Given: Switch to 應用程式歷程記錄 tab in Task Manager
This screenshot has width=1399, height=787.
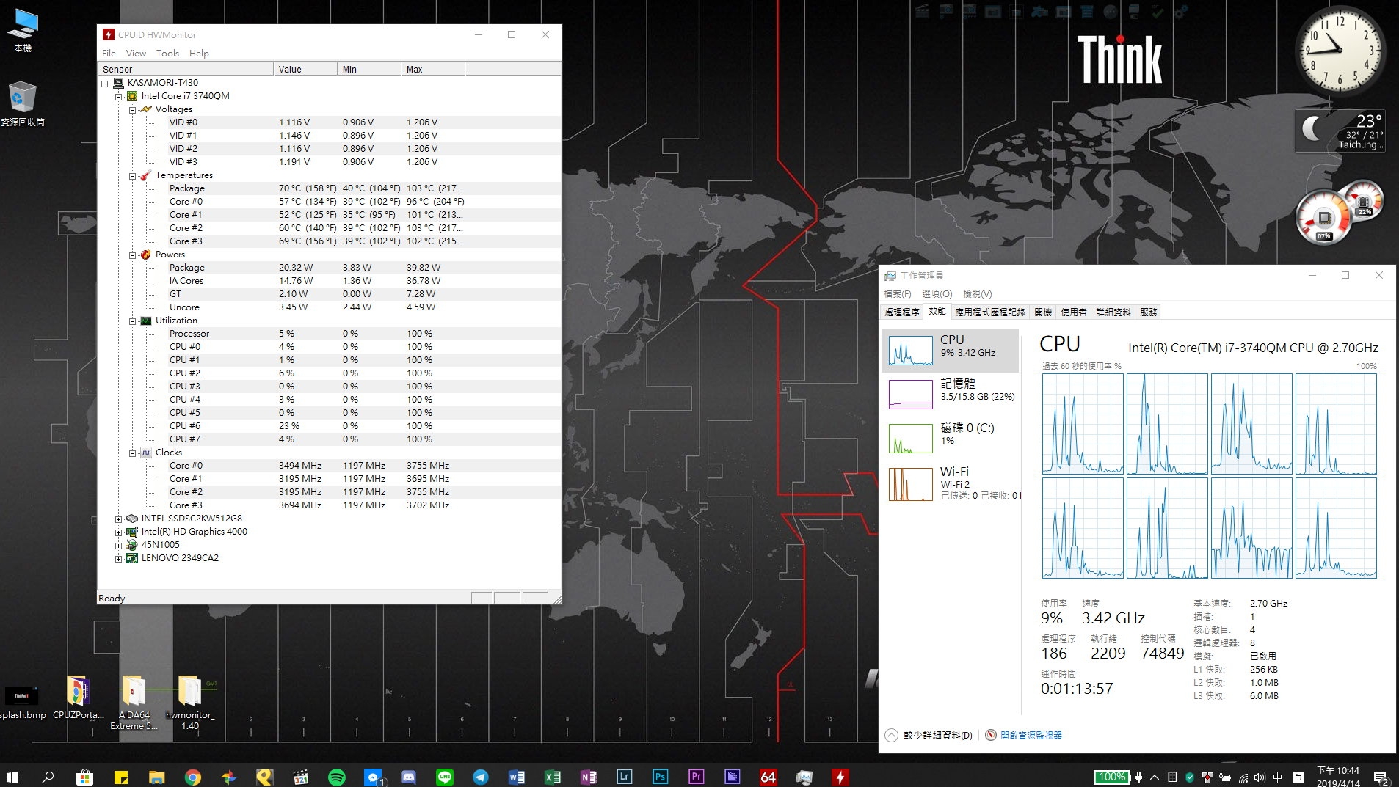Looking at the screenshot, I should point(989,312).
